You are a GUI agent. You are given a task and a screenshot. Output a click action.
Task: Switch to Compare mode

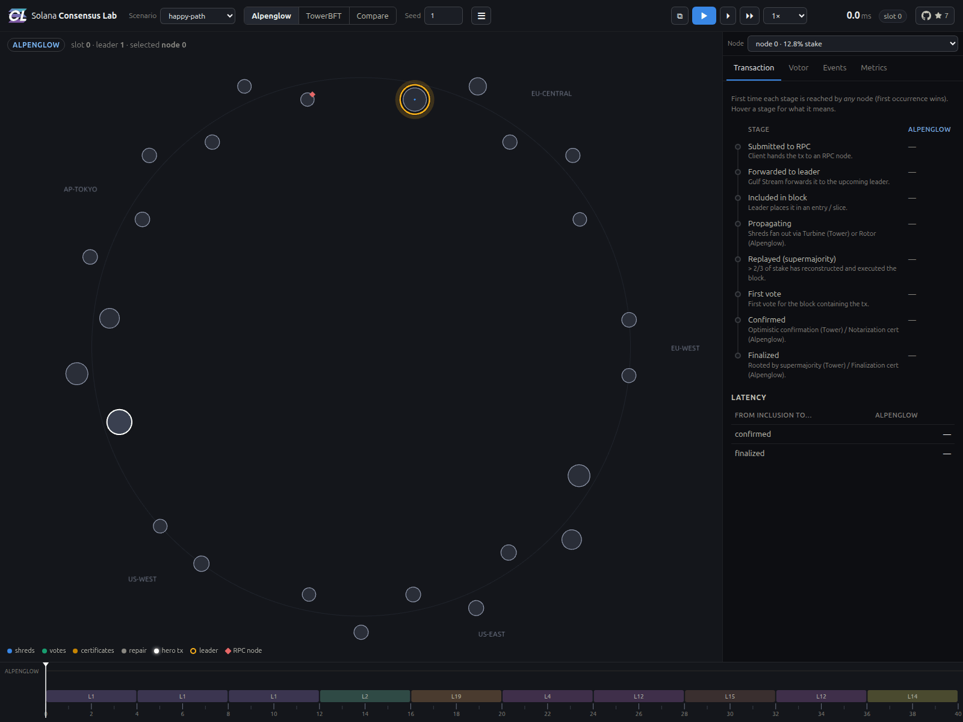tap(373, 16)
